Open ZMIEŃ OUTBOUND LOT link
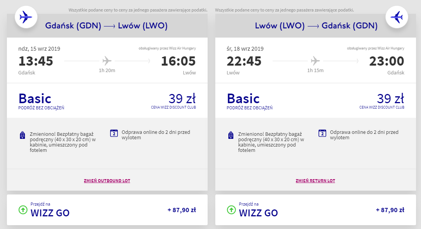This screenshot has height=229, width=421. coord(107,180)
